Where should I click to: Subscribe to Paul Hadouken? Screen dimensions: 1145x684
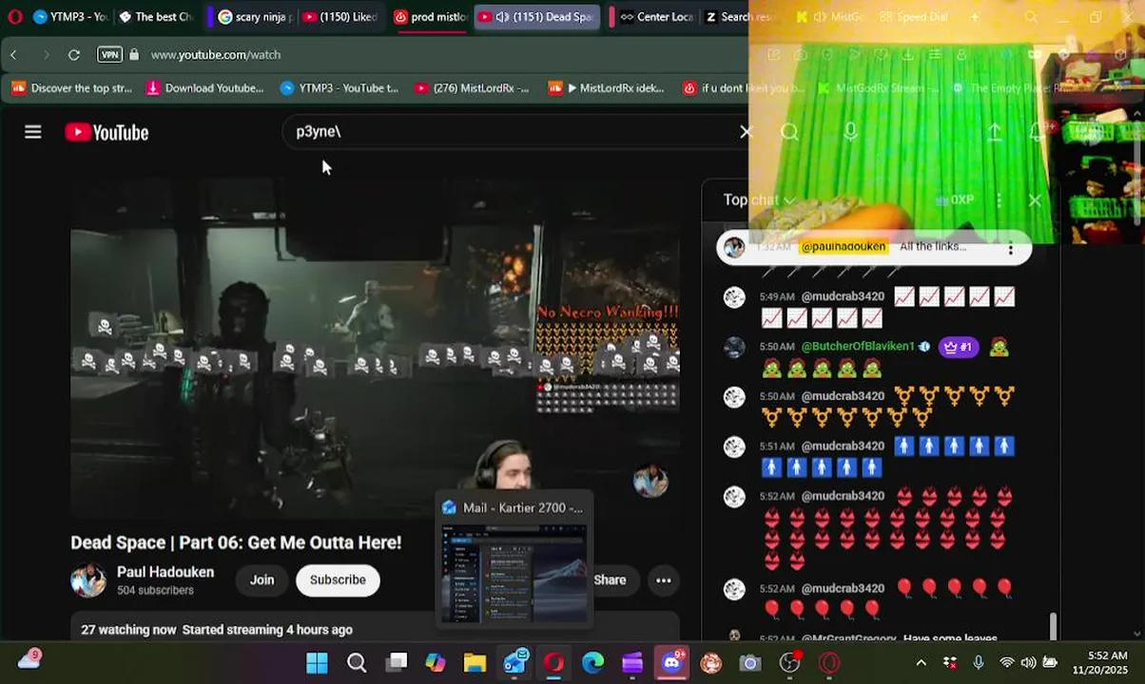(x=338, y=579)
